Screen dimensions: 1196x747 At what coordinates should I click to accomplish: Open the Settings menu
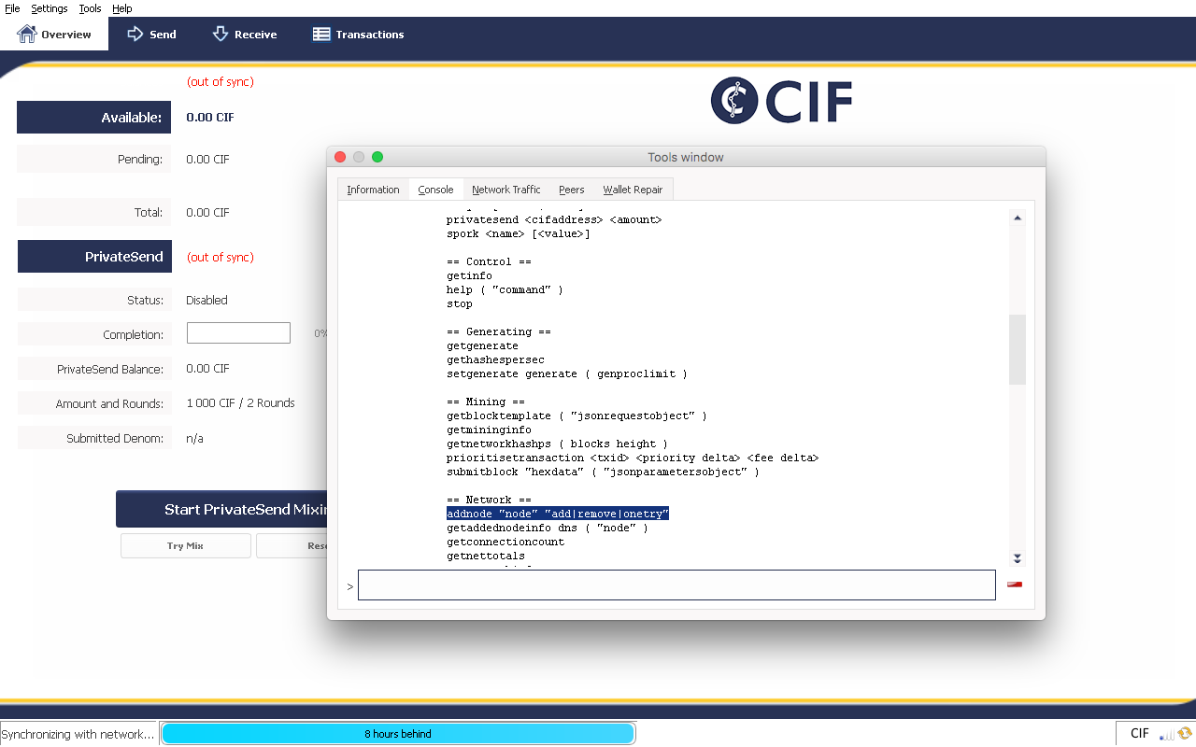(50, 8)
